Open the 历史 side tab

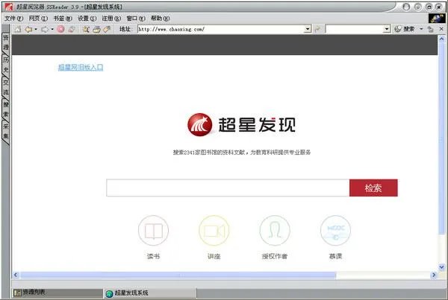6,65
